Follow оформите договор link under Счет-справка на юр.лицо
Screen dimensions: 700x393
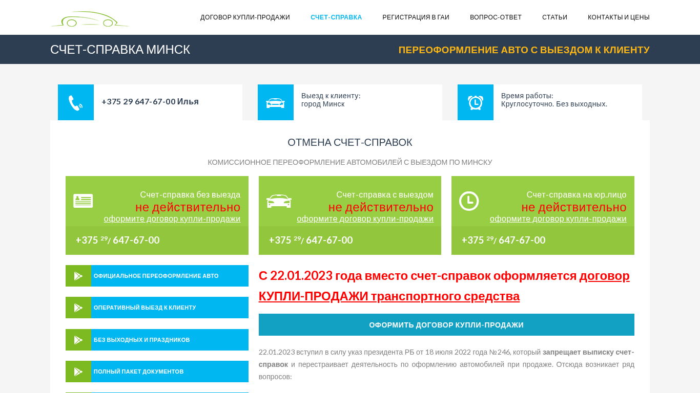558,219
